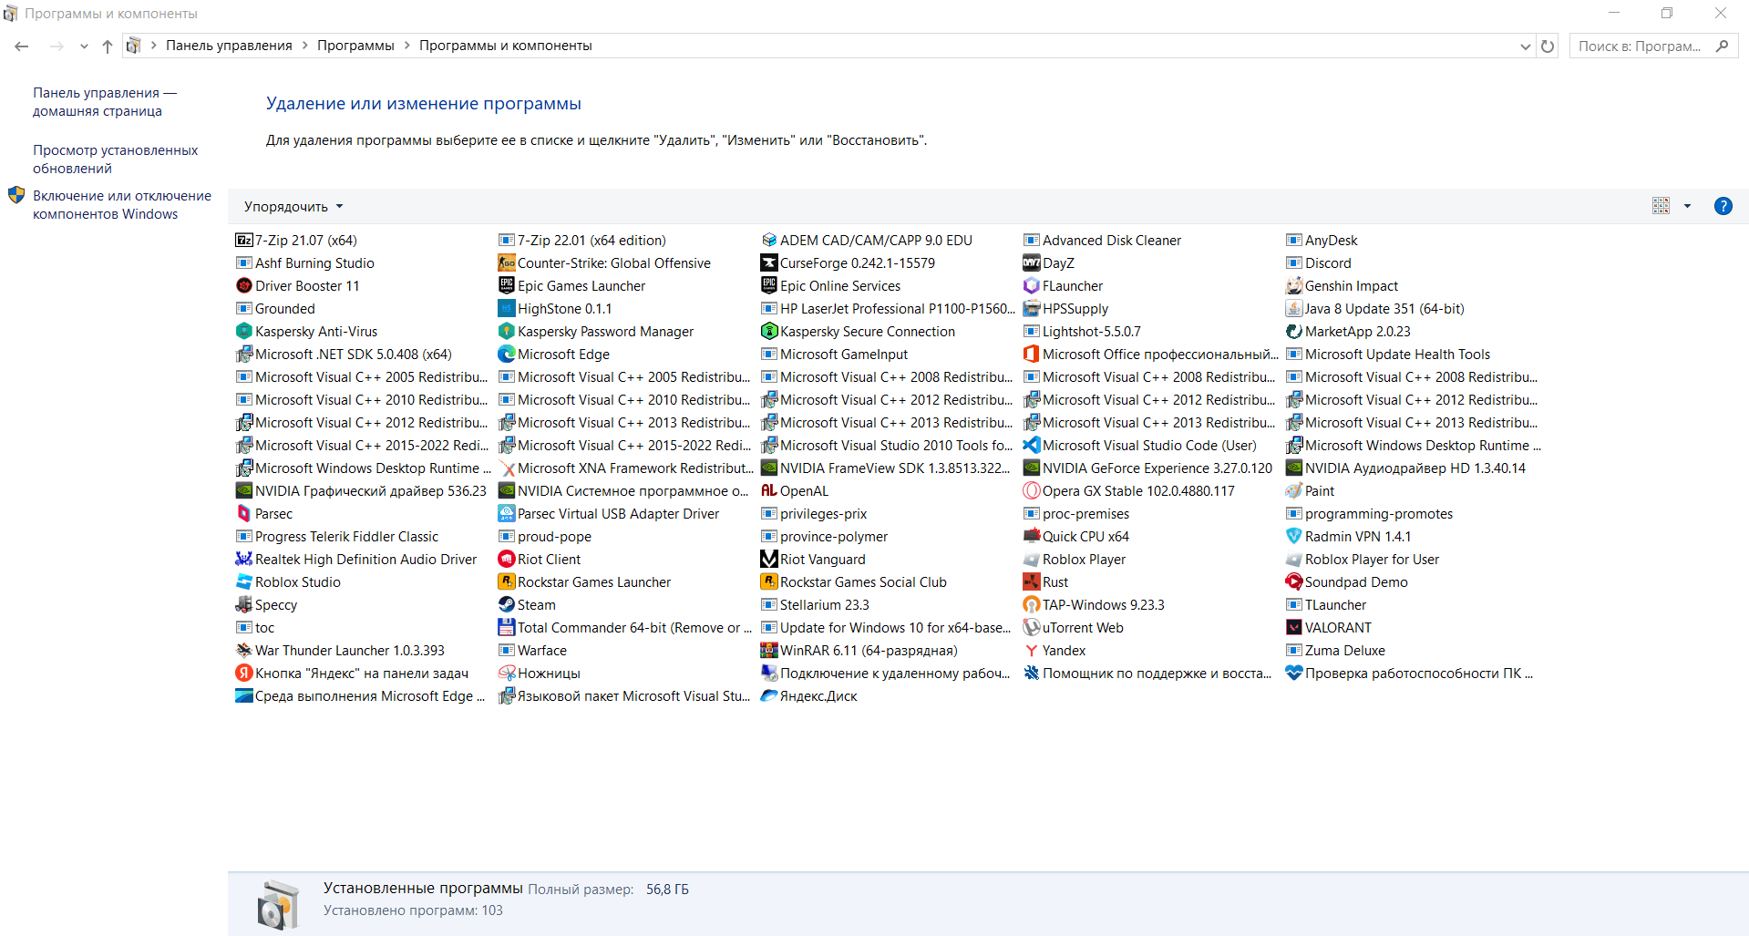This screenshot has height=936, width=1749.
Task: Click the Discord program icon
Action: (x=1294, y=262)
